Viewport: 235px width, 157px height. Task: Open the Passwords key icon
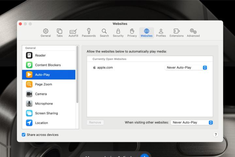pyautogui.click(x=89, y=31)
